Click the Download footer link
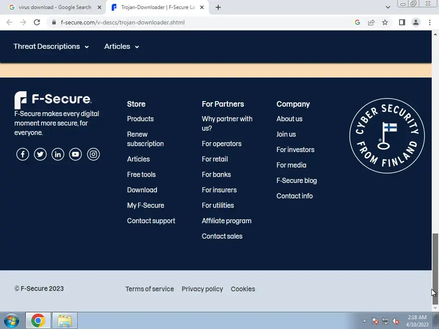The image size is (439, 329). point(142,190)
